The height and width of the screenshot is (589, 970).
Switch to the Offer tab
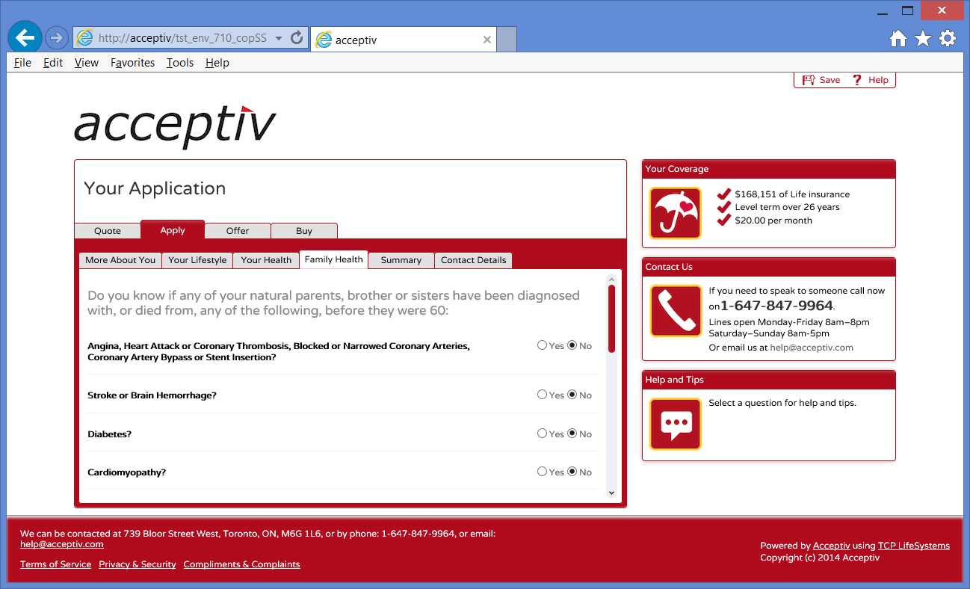[x=238, y=231]
